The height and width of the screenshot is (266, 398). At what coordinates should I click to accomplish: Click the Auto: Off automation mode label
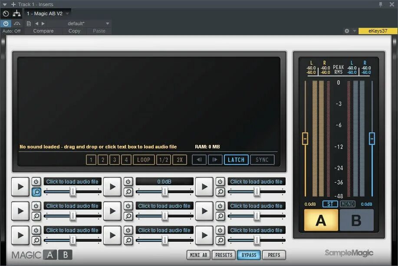[12, 31]
